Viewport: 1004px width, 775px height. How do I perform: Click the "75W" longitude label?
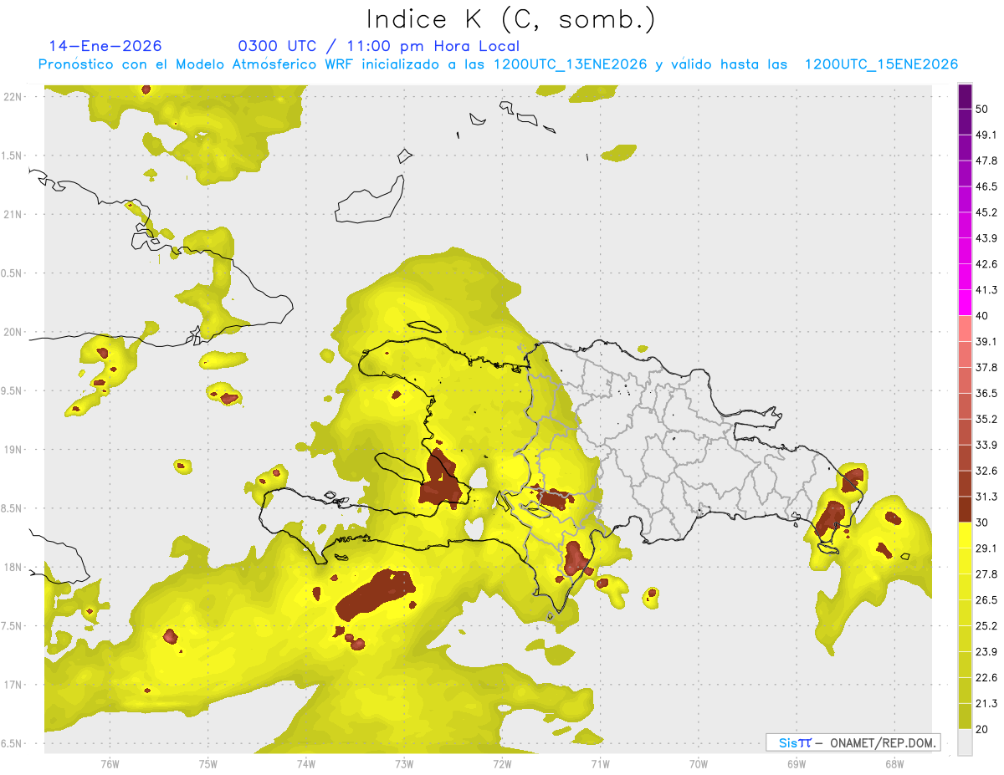(207, 763)
